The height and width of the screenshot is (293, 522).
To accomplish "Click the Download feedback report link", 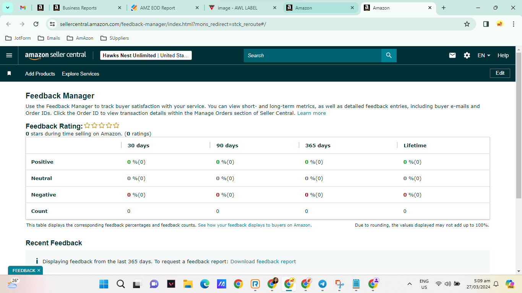I will pos(263,261).
